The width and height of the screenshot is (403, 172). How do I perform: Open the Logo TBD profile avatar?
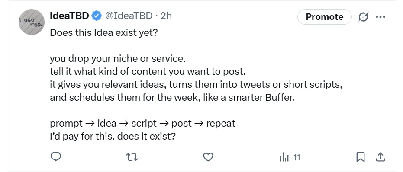coord(32,22)
